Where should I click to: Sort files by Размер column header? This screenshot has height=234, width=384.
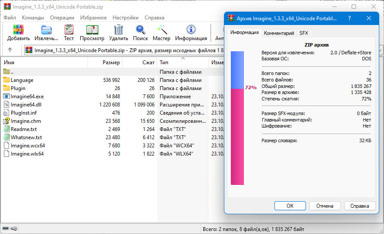point(105,62)
